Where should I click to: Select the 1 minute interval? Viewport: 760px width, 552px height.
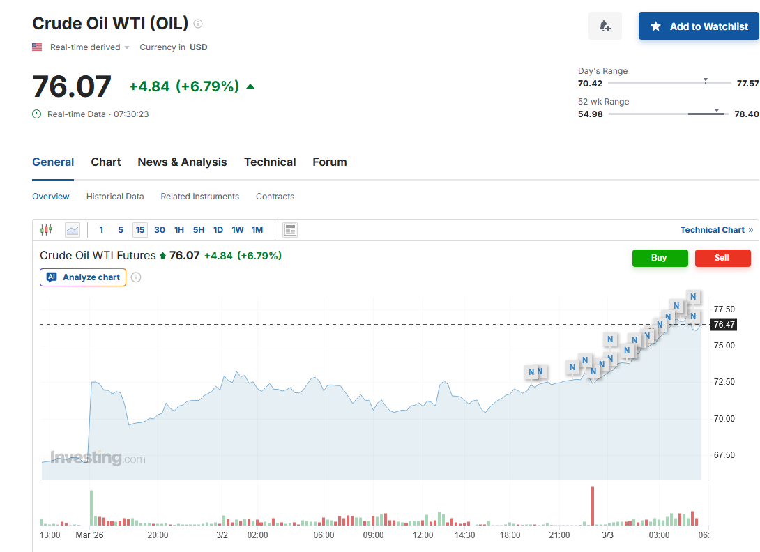(101, 230)
